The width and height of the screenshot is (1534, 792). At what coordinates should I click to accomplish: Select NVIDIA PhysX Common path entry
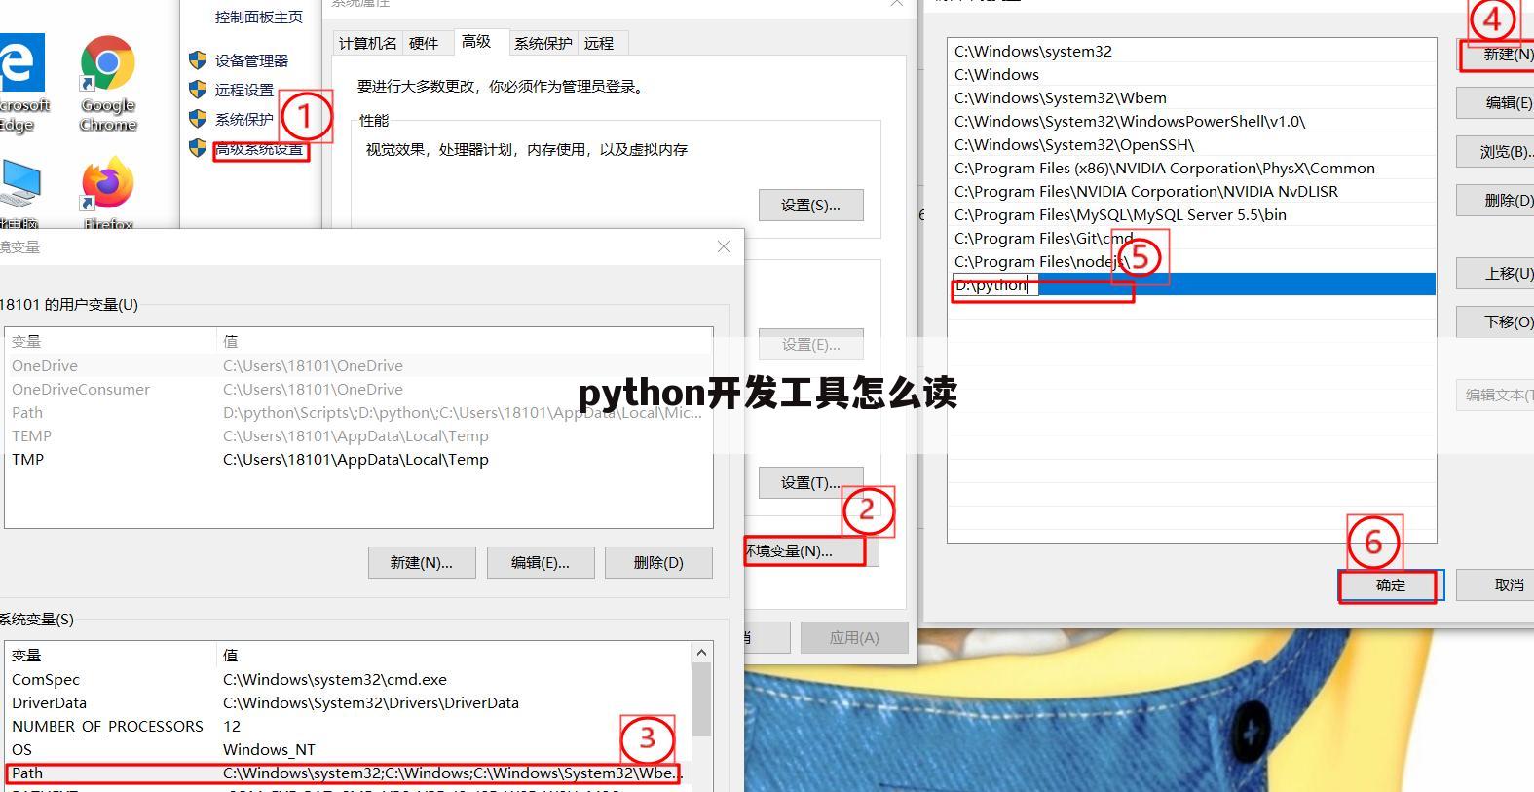1191,168
